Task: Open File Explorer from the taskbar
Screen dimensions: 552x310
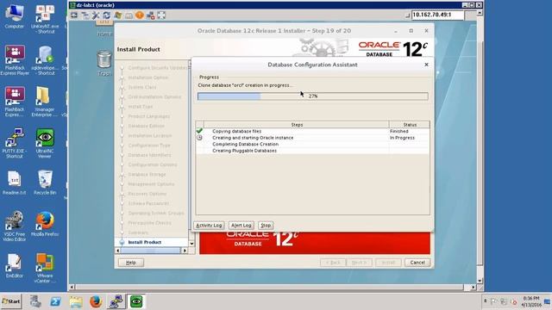Action: 76,301
